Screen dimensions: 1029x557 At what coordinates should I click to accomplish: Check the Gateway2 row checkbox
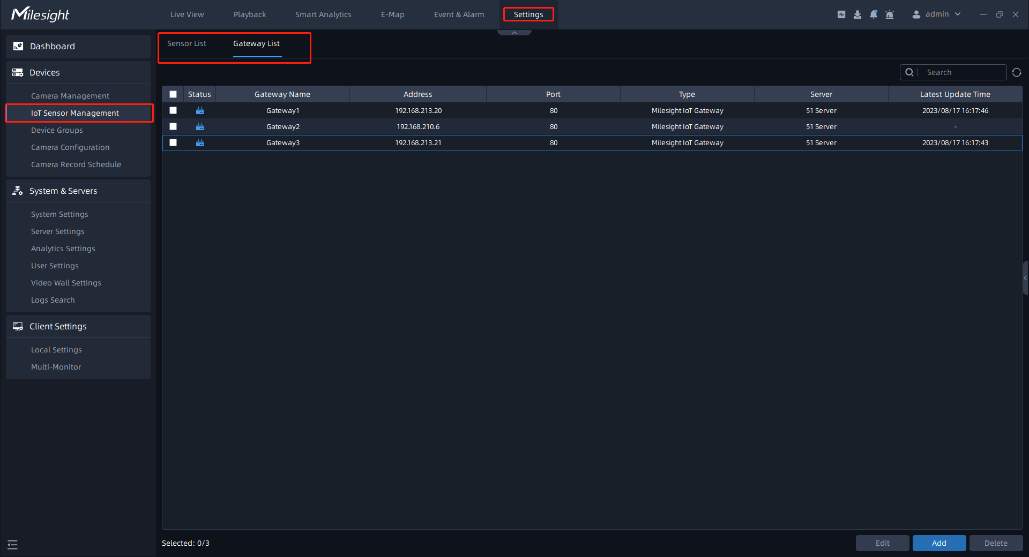[173, 126]
